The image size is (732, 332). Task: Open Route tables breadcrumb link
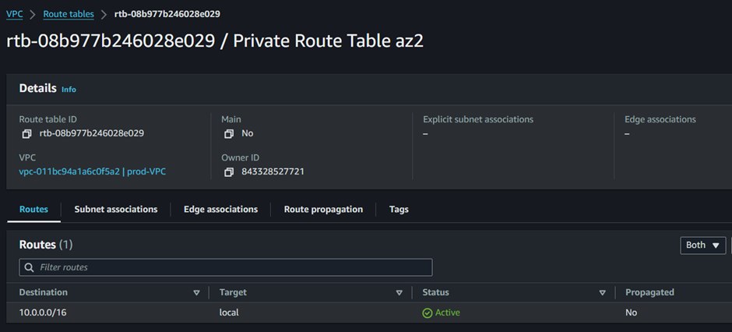69,14
